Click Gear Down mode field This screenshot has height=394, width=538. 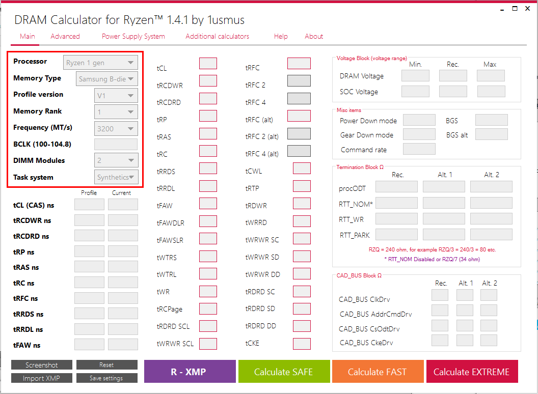pyautogui.click(x=419, y=134)
